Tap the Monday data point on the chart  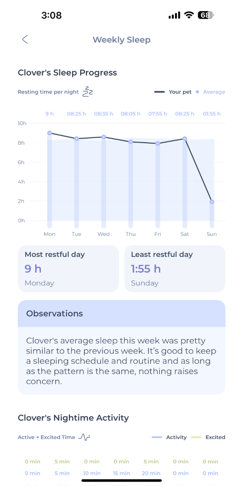49,132
